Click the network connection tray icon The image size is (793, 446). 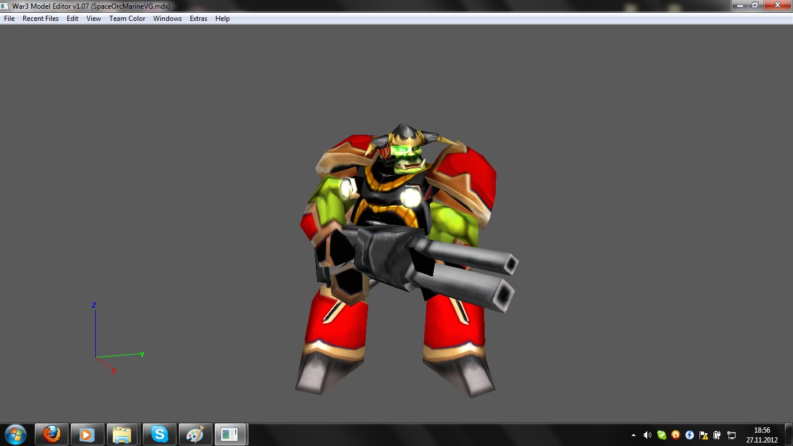tap(731, 435)
